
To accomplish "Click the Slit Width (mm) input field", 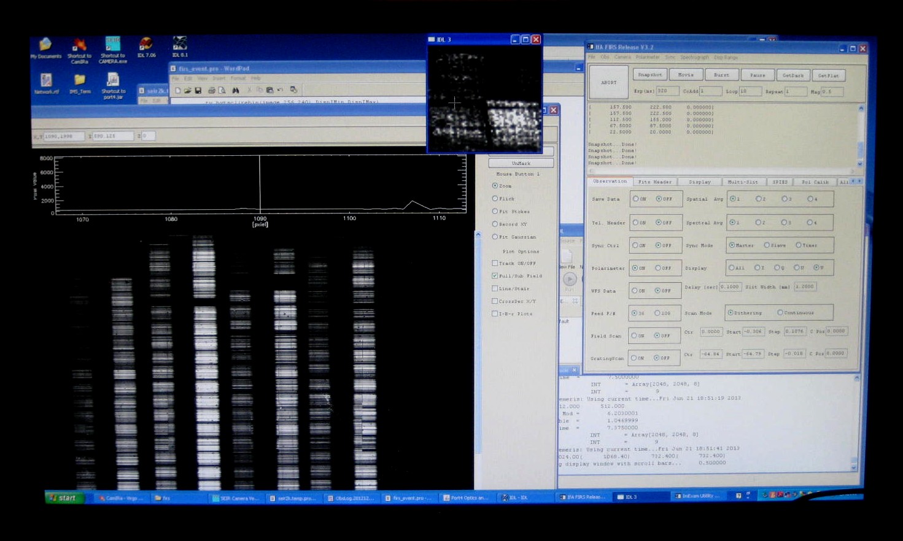I will click(805, 286).
